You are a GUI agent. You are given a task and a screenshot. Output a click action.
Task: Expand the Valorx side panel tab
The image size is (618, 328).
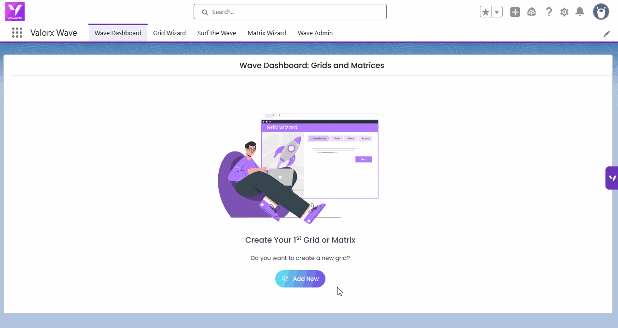612,178
